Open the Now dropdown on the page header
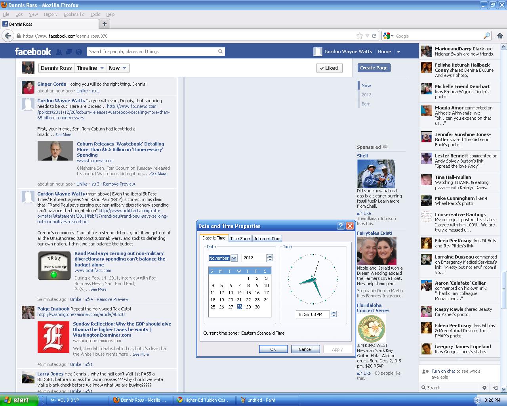Viewport: 507px width, 406px height. (118, 68)
